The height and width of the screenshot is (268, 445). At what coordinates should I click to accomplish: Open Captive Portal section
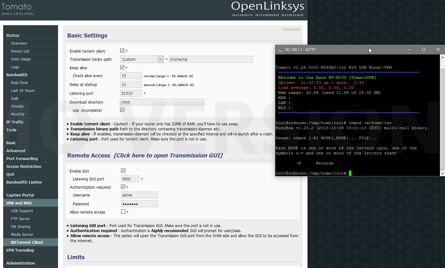[31, 195]
